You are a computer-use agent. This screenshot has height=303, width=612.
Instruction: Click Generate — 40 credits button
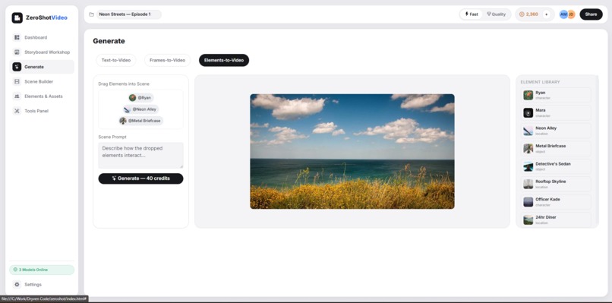tap(141, 178)
